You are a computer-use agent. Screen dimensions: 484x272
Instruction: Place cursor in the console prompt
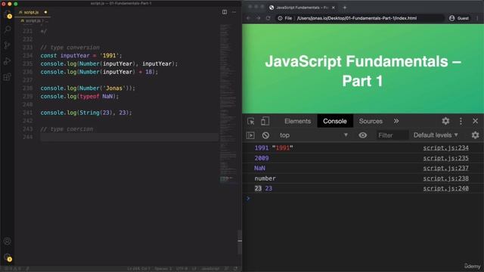click(x=365, y=199)
